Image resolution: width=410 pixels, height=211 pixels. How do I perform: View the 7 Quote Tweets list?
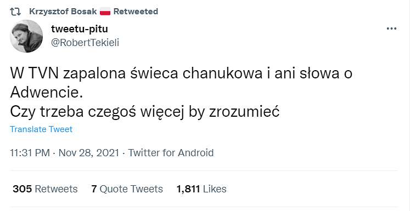[x=127, y=189]
